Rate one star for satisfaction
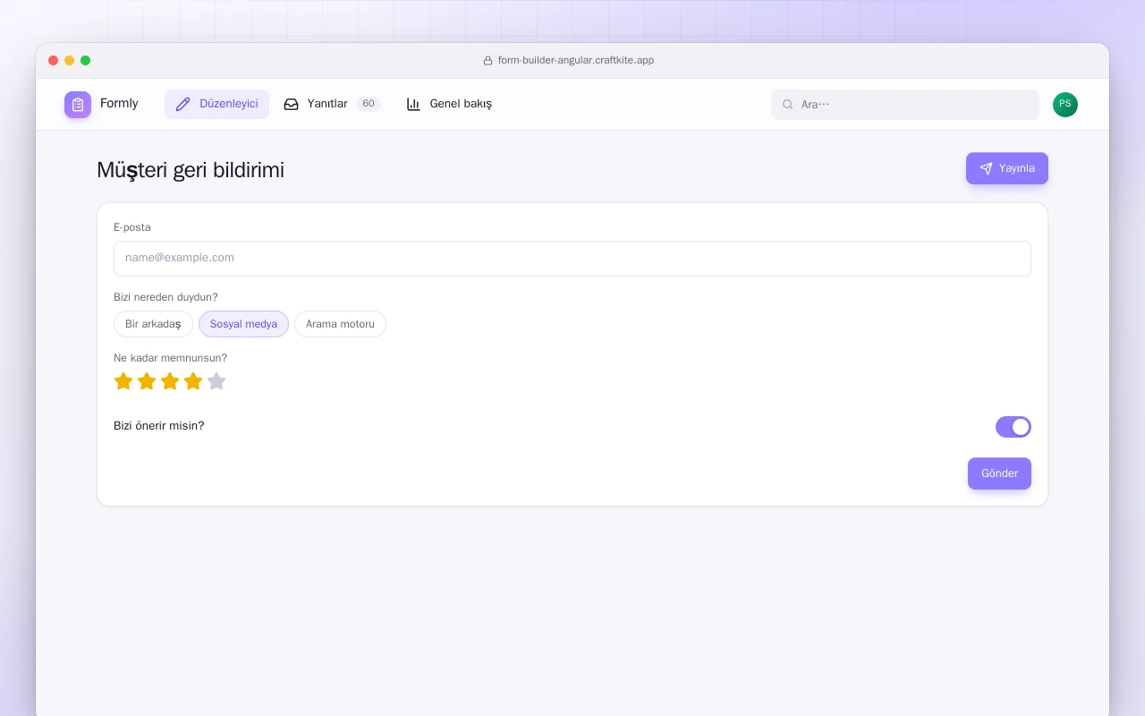 123,381
